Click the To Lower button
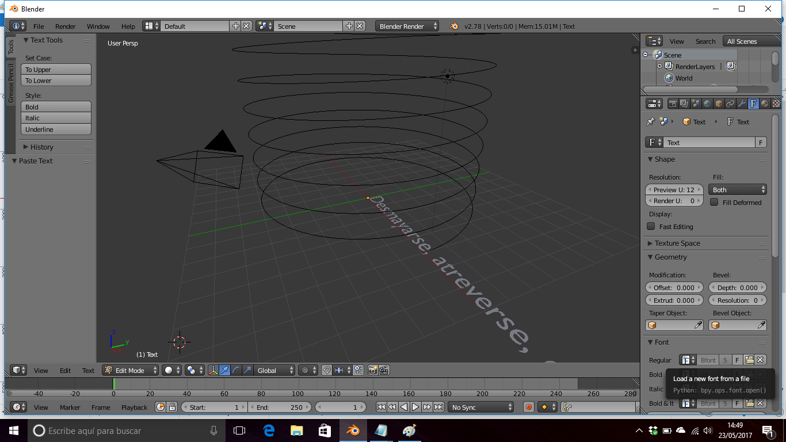The height and width of the screenshot is (442, 786). pyautogui.click(x=56, y=81)
